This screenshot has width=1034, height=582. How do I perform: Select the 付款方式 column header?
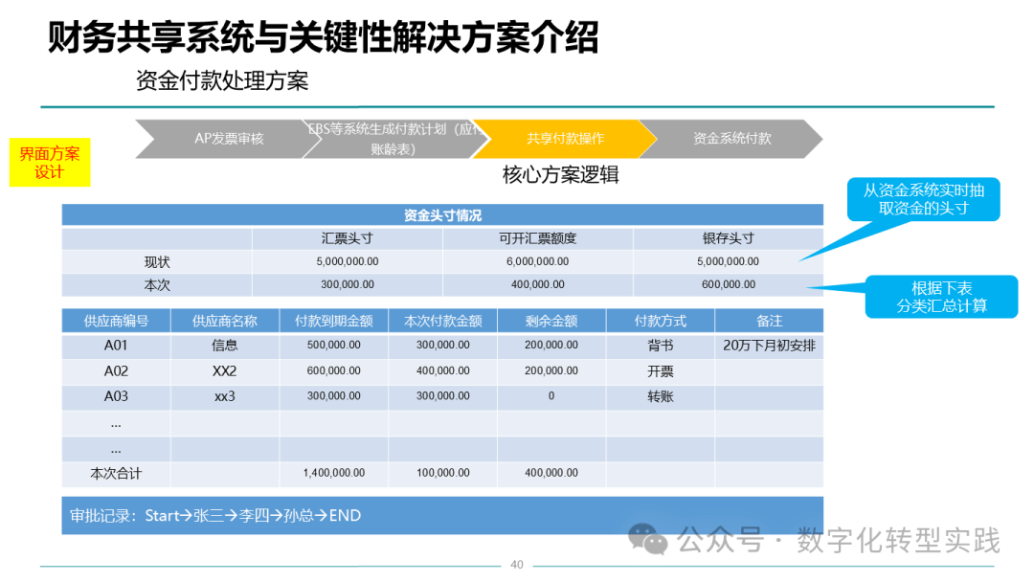660,321
